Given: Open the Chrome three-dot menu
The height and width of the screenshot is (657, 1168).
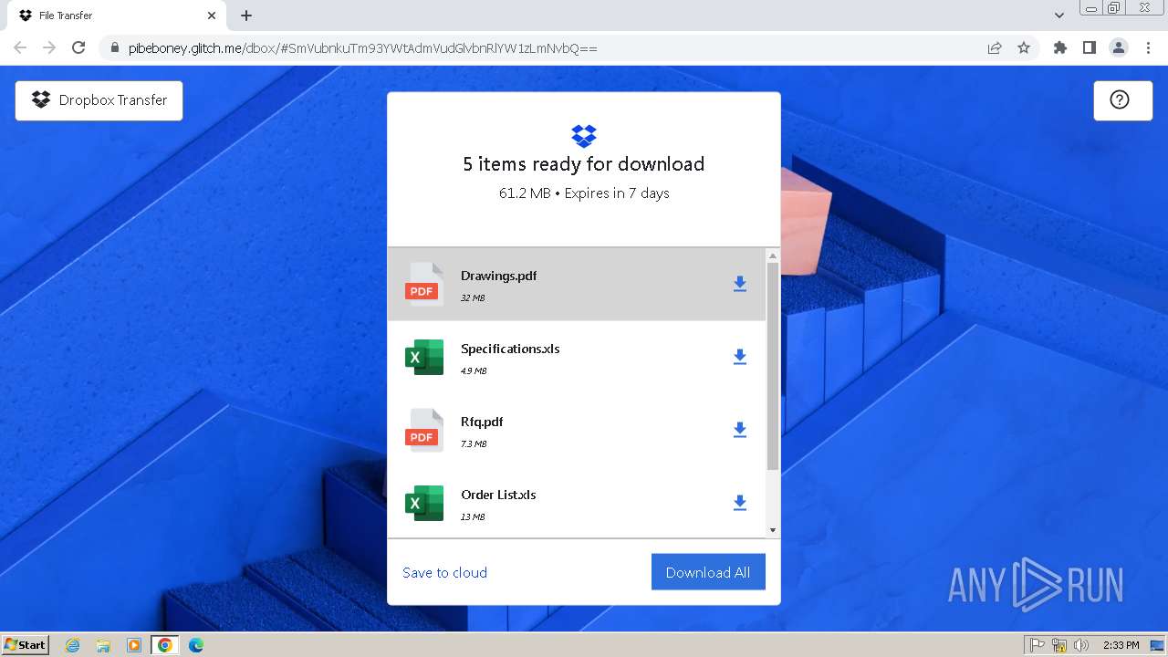Looking at the screenshot, I should (x=1149, y=47).
